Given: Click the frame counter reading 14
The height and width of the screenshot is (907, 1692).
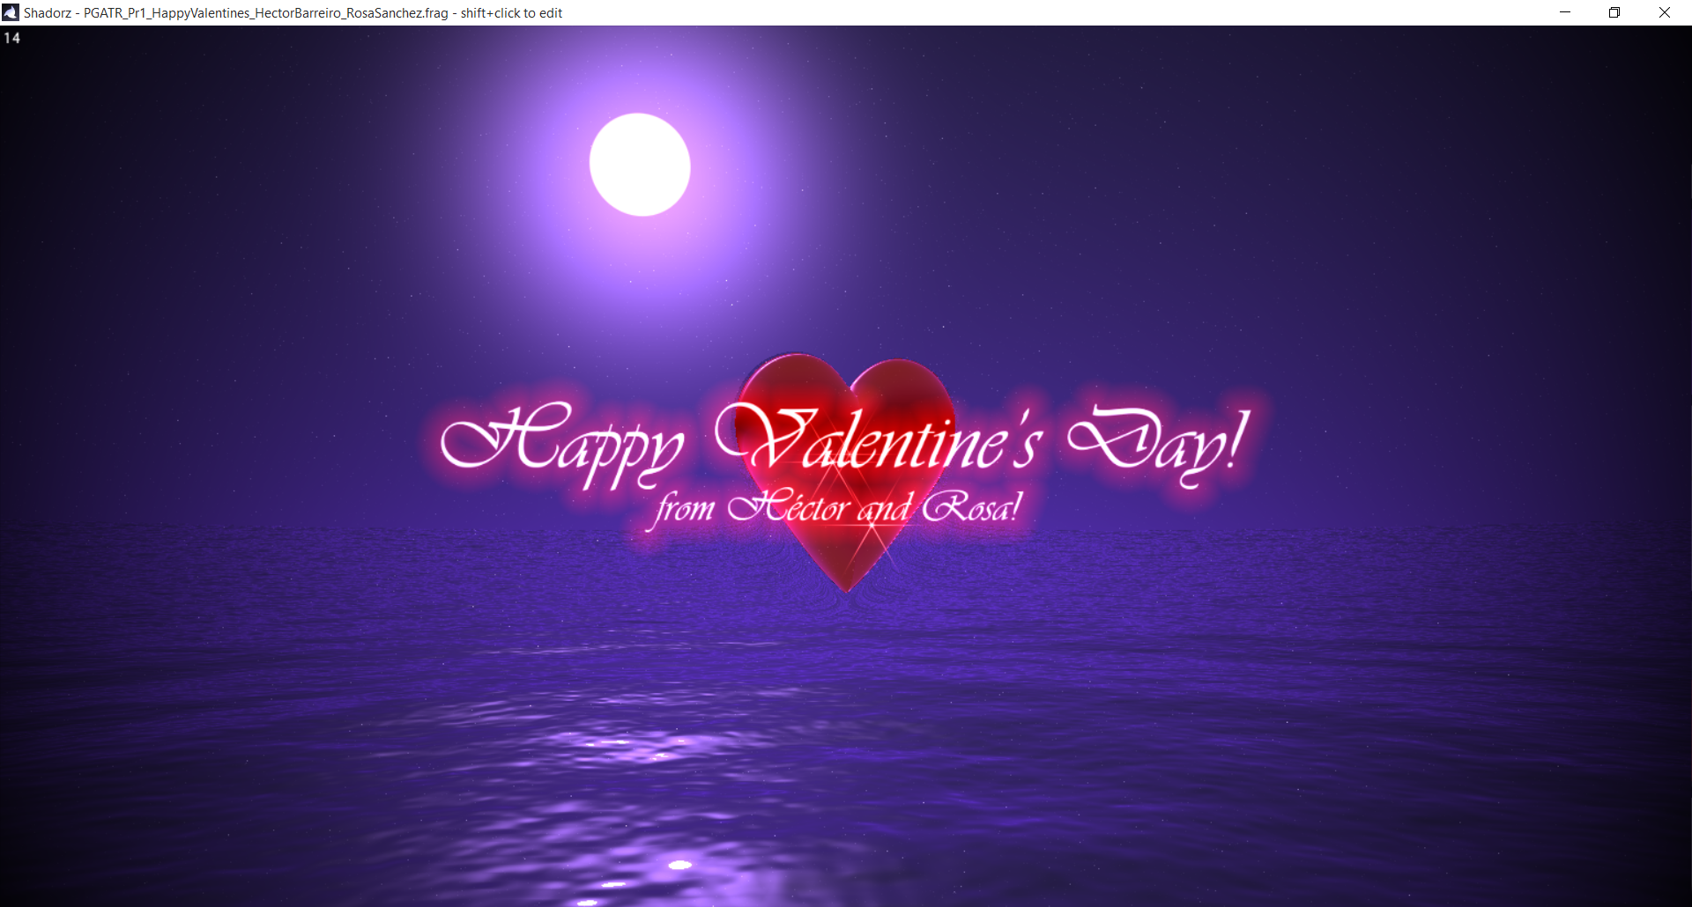Looking at the screenshot, I should (12, 38).
